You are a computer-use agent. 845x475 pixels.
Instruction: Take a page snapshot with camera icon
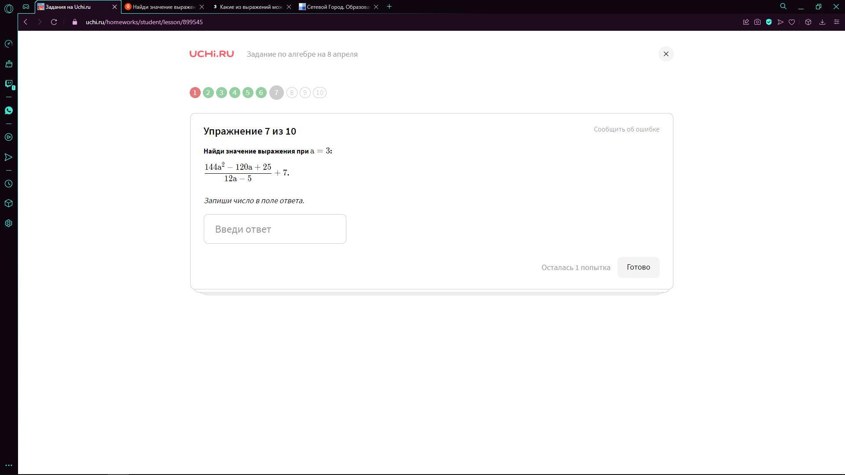(757, 22)
